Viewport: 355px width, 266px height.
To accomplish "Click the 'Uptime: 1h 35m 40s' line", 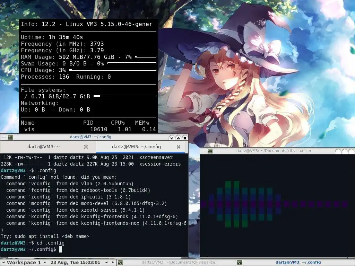I will coord(52,37).
